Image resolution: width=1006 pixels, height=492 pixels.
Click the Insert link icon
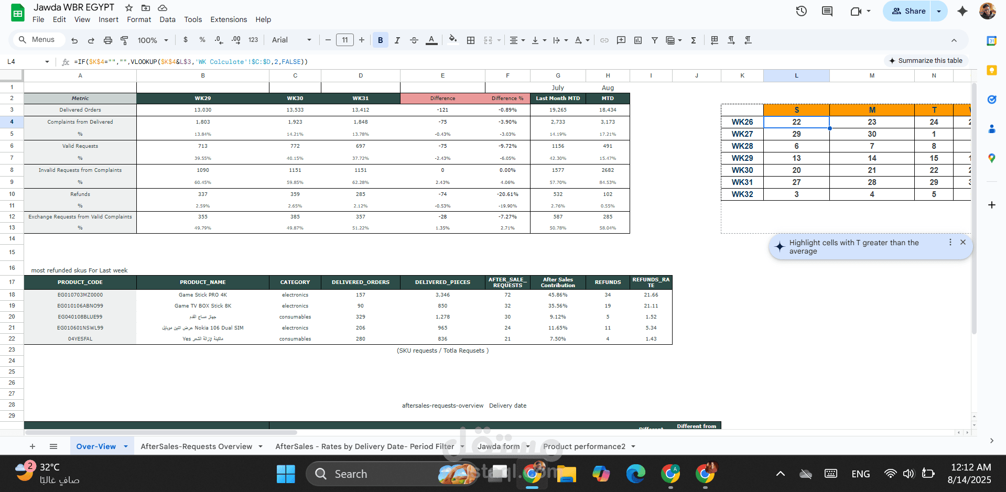click(604, 40)
